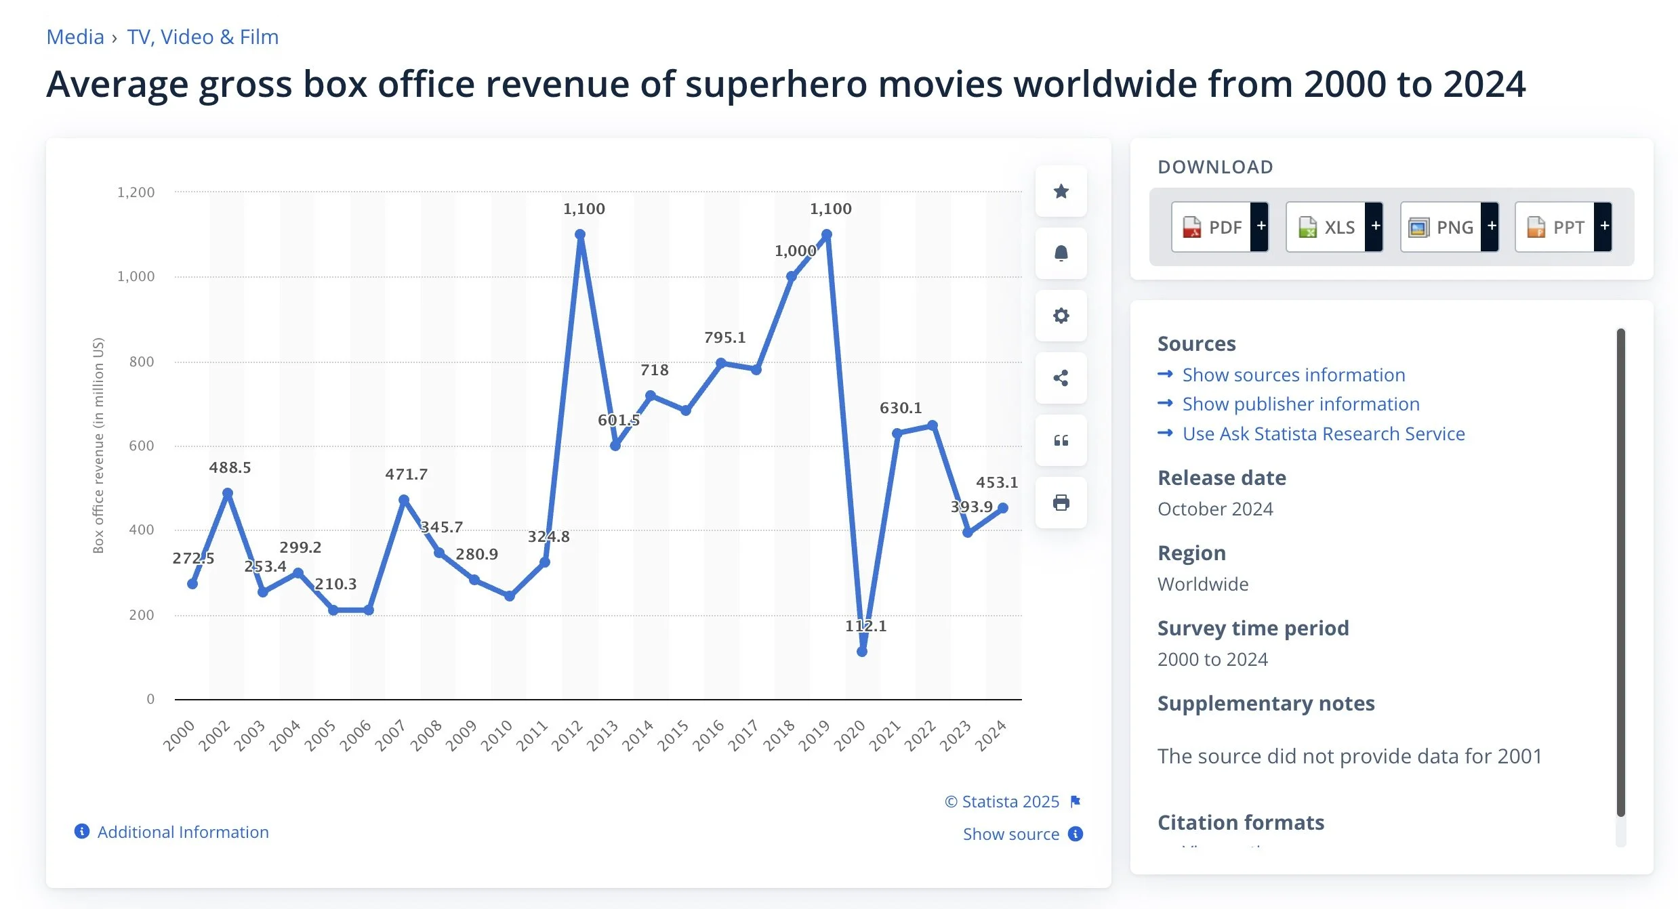Expand PPT download plus button
Image resolution: width=1678 pixels, height=909 pixels.
pos(1603,227)
